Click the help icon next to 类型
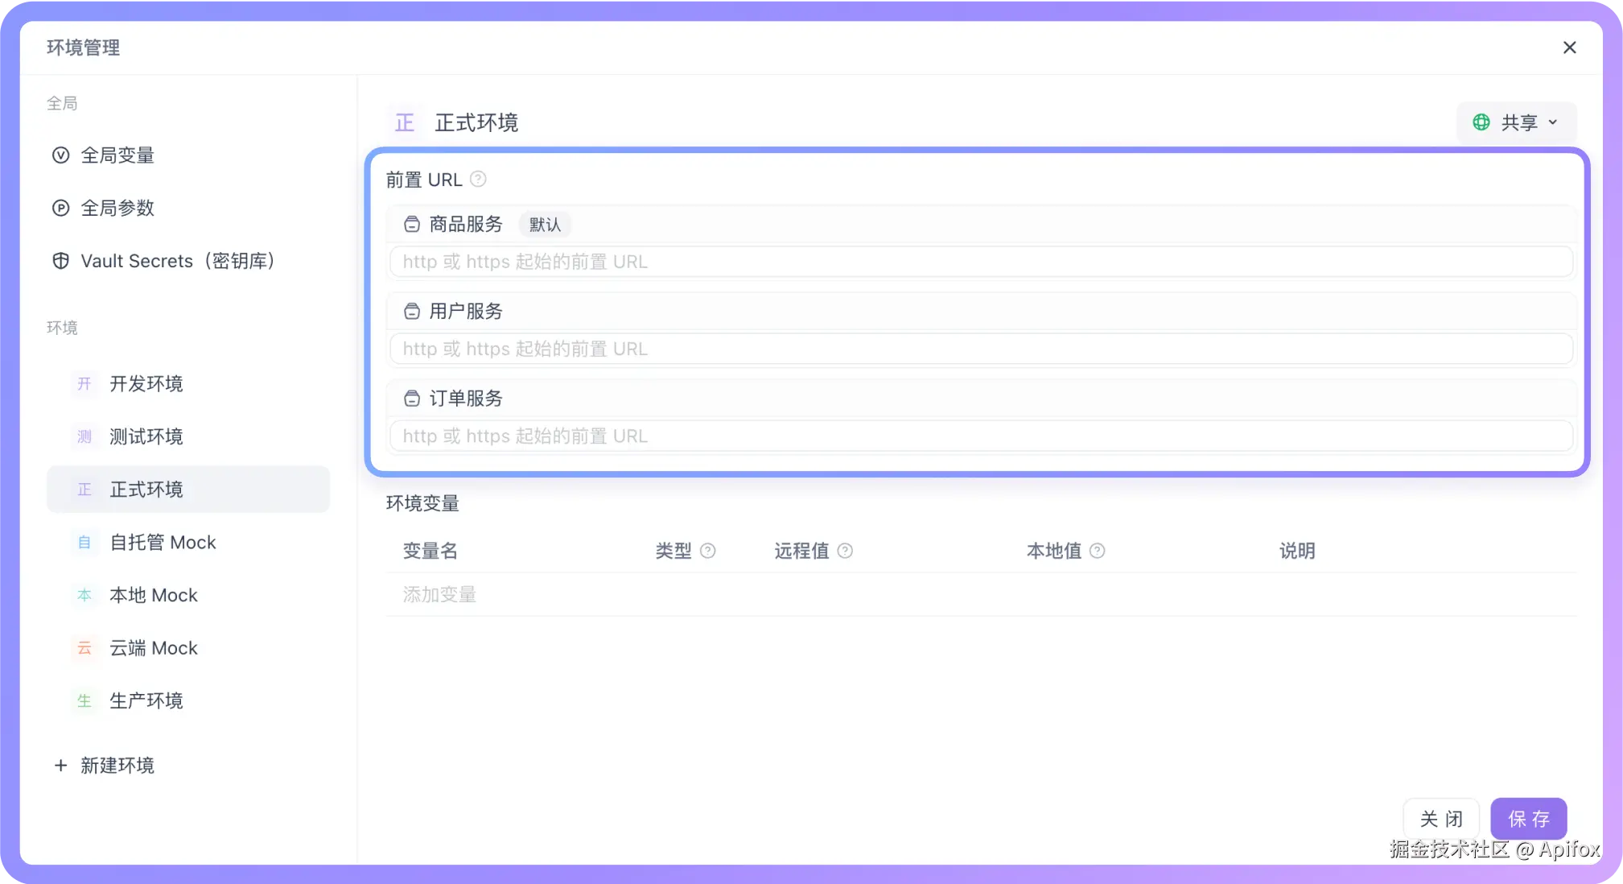 707,551
